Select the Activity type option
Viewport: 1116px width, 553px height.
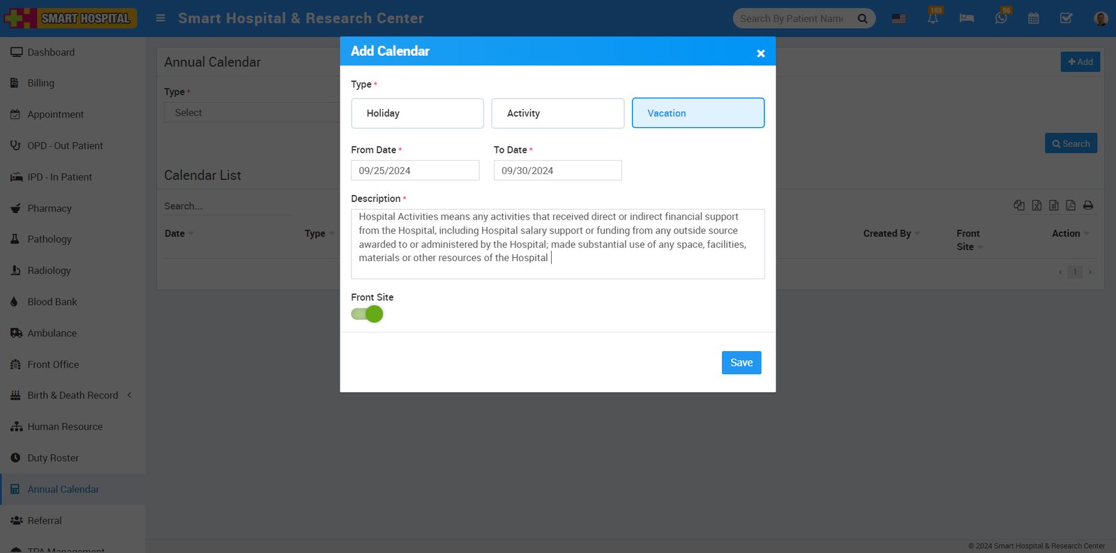[x=557, y=114]
